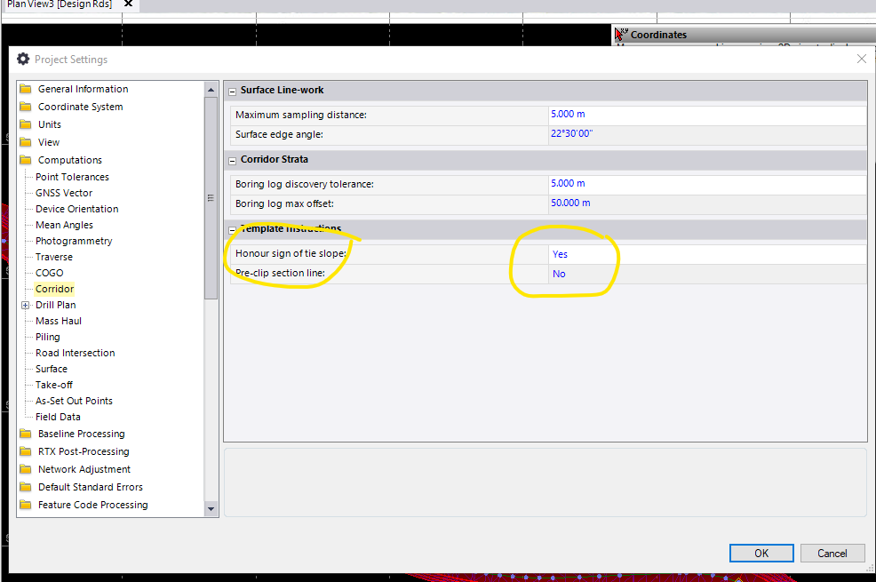Click the Project Settings gear icon

[23, 59]
